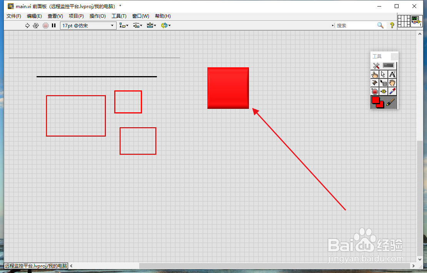Click the horizontal scrollbar right arrow
Viewport: 427px width, 273px height.
click(x=414, y=266)
